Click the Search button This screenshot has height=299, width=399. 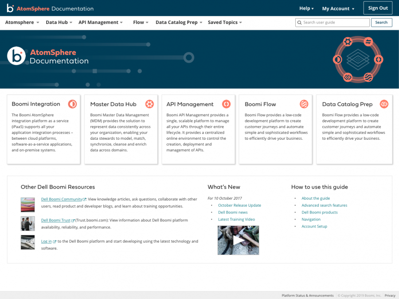pos(381,23)
